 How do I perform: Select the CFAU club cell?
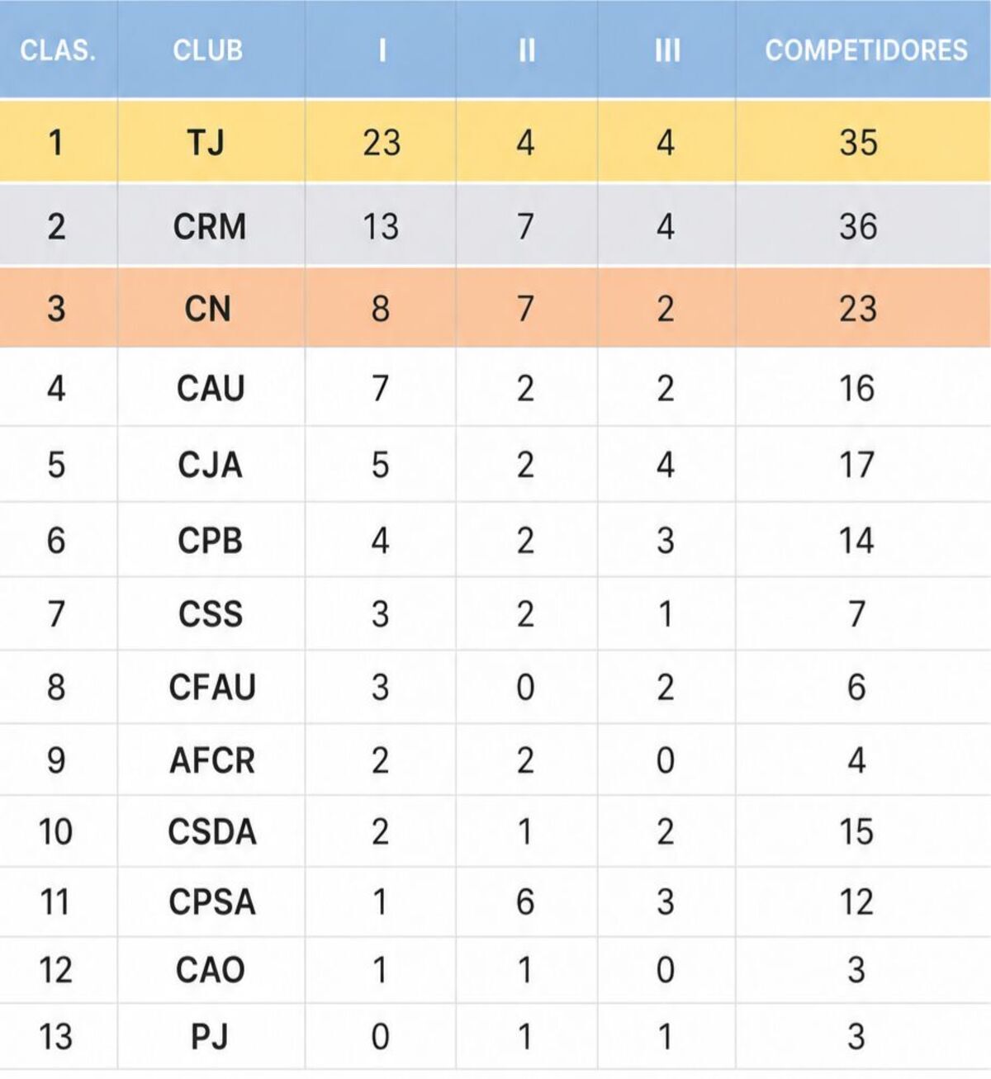tap(212, 687)
